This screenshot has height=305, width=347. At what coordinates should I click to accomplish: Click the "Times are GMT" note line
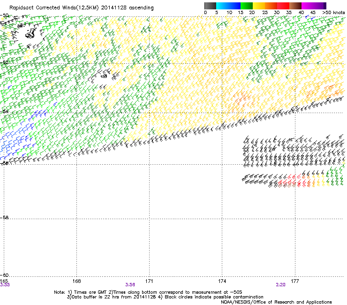point(148,292)
